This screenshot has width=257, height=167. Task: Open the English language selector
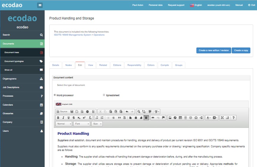[196, 5]
